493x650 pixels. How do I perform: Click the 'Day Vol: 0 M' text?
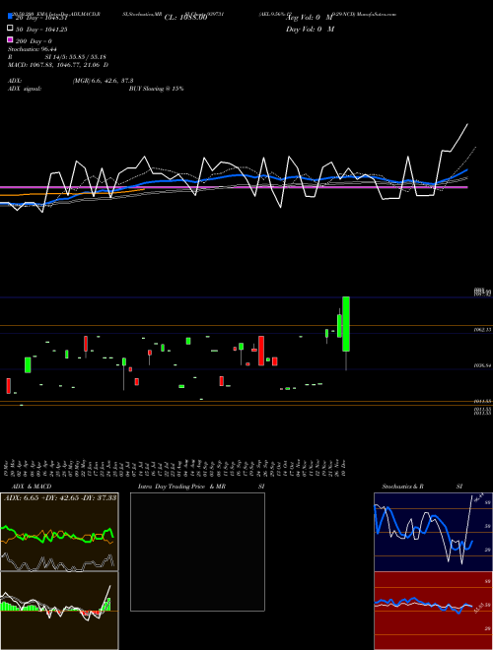click(x=310, y=29)
